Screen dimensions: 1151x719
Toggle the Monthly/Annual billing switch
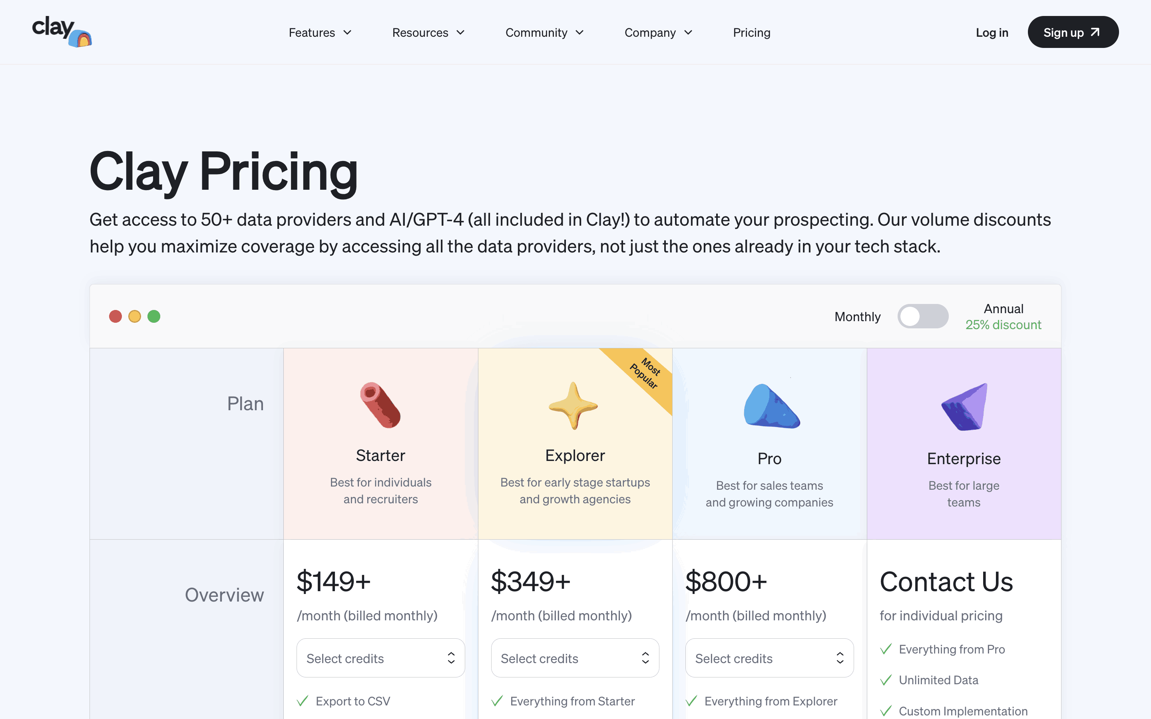[923, 316]
